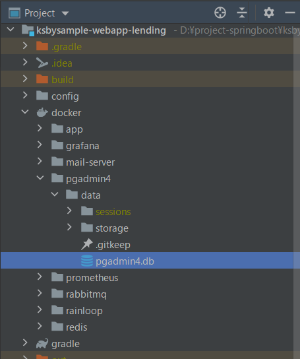Click the grafana folder icon
This screenshot has width=300, height=359.
57,145
